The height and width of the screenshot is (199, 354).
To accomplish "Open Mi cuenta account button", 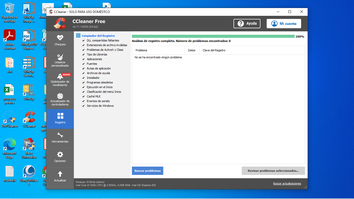I will click(284, 24).
